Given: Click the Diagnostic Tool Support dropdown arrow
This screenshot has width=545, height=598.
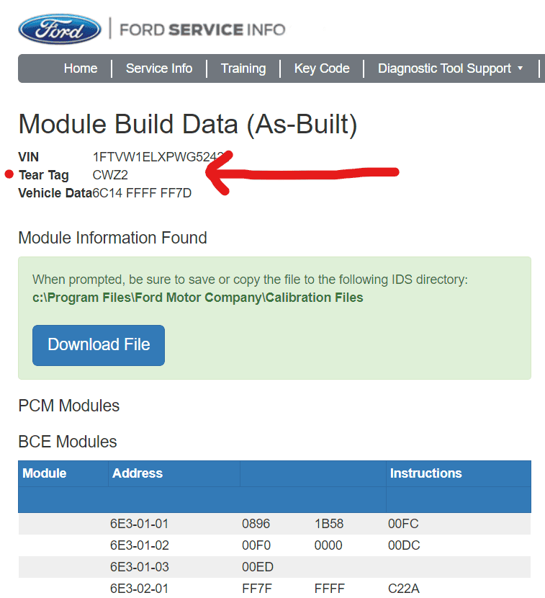Looking at the screenshot, I should pos(520,69).
